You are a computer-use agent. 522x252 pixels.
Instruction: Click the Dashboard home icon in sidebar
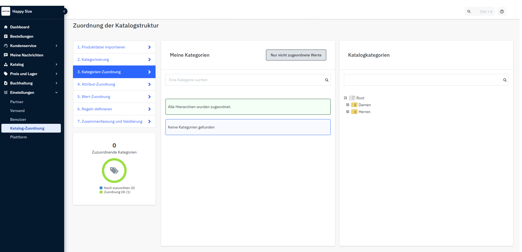click(x=6, y=27)
